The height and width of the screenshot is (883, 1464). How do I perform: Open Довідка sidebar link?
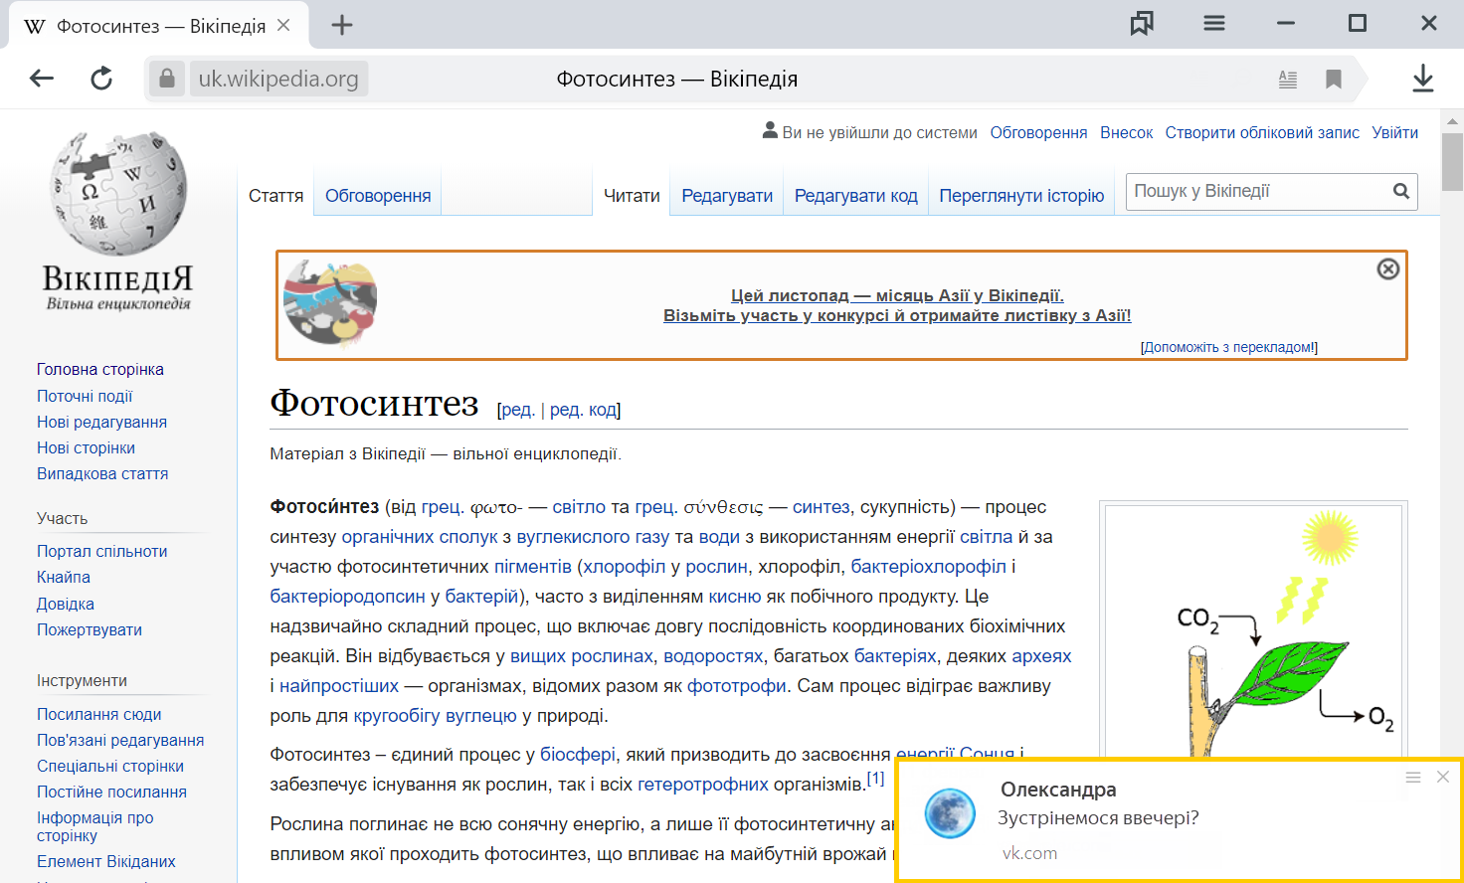coord(66,604)
